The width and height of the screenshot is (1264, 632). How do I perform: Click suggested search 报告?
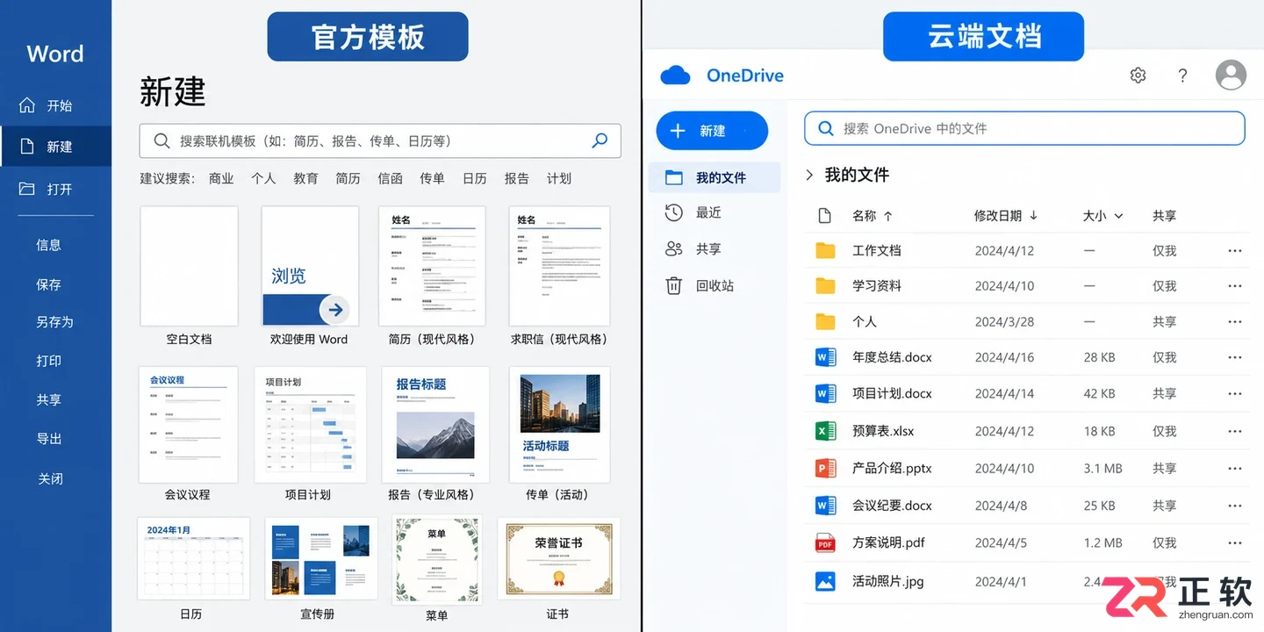pyautogui.click(x=516, y=178)
